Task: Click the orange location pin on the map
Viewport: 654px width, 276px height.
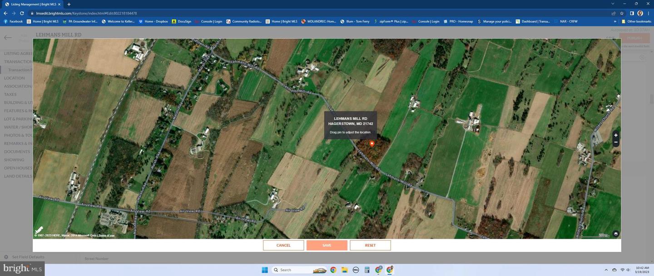Action: click(372, 143)
